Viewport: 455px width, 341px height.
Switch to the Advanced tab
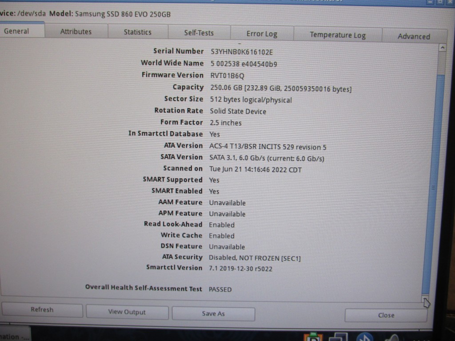(x=414, y=36)
